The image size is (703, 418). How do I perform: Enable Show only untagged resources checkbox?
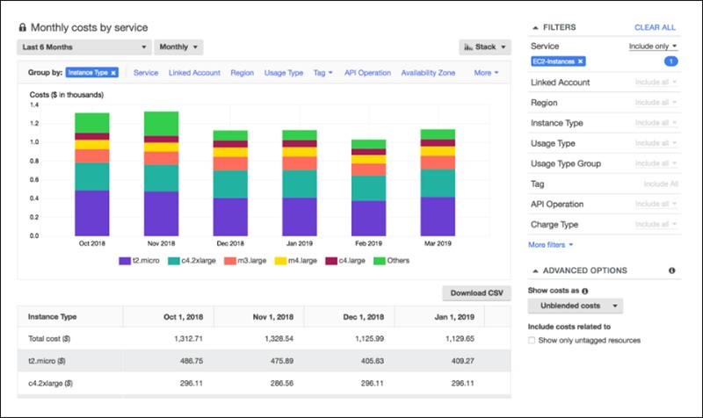pos(533,340)
